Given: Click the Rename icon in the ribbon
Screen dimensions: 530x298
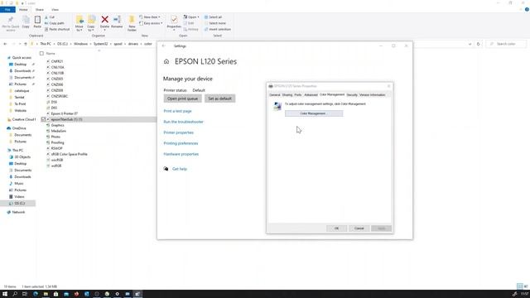Looking at the screenshot, I should 117,20.
